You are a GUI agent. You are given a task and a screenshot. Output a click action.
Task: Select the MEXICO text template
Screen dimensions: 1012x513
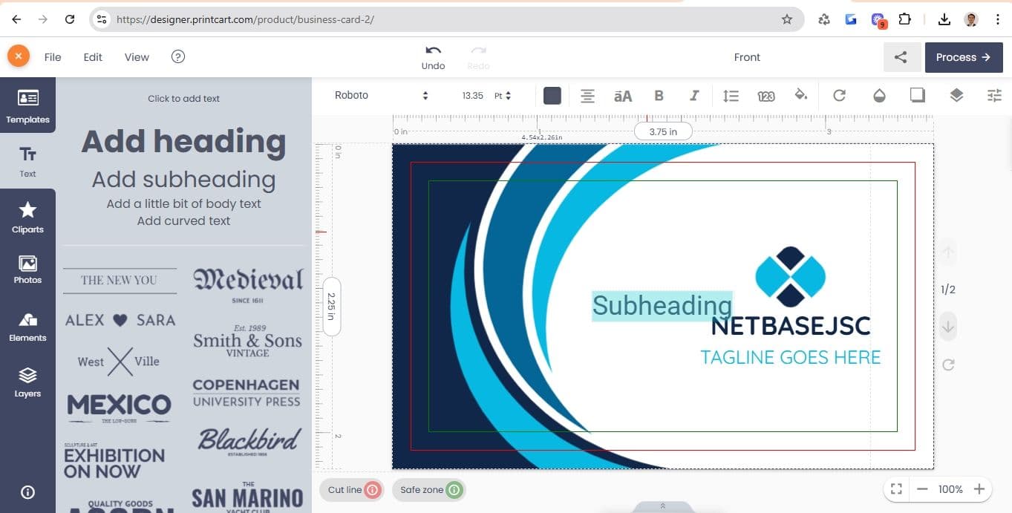click(119, 408)
